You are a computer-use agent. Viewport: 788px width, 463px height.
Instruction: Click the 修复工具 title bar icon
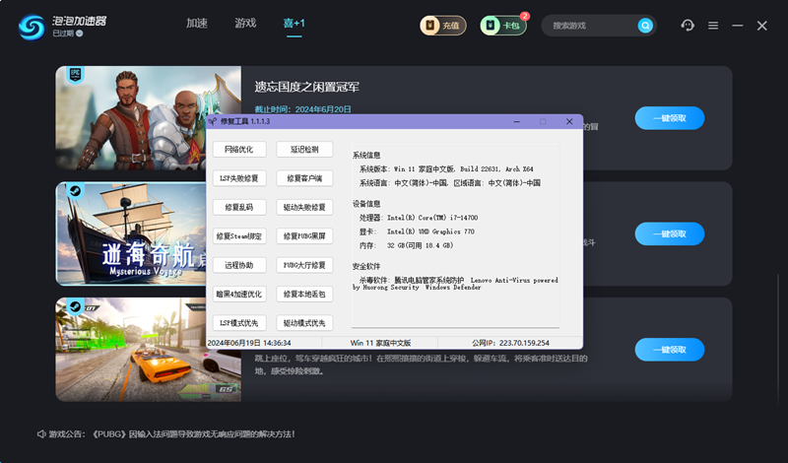pyautogui.click(x=214, y=121)
